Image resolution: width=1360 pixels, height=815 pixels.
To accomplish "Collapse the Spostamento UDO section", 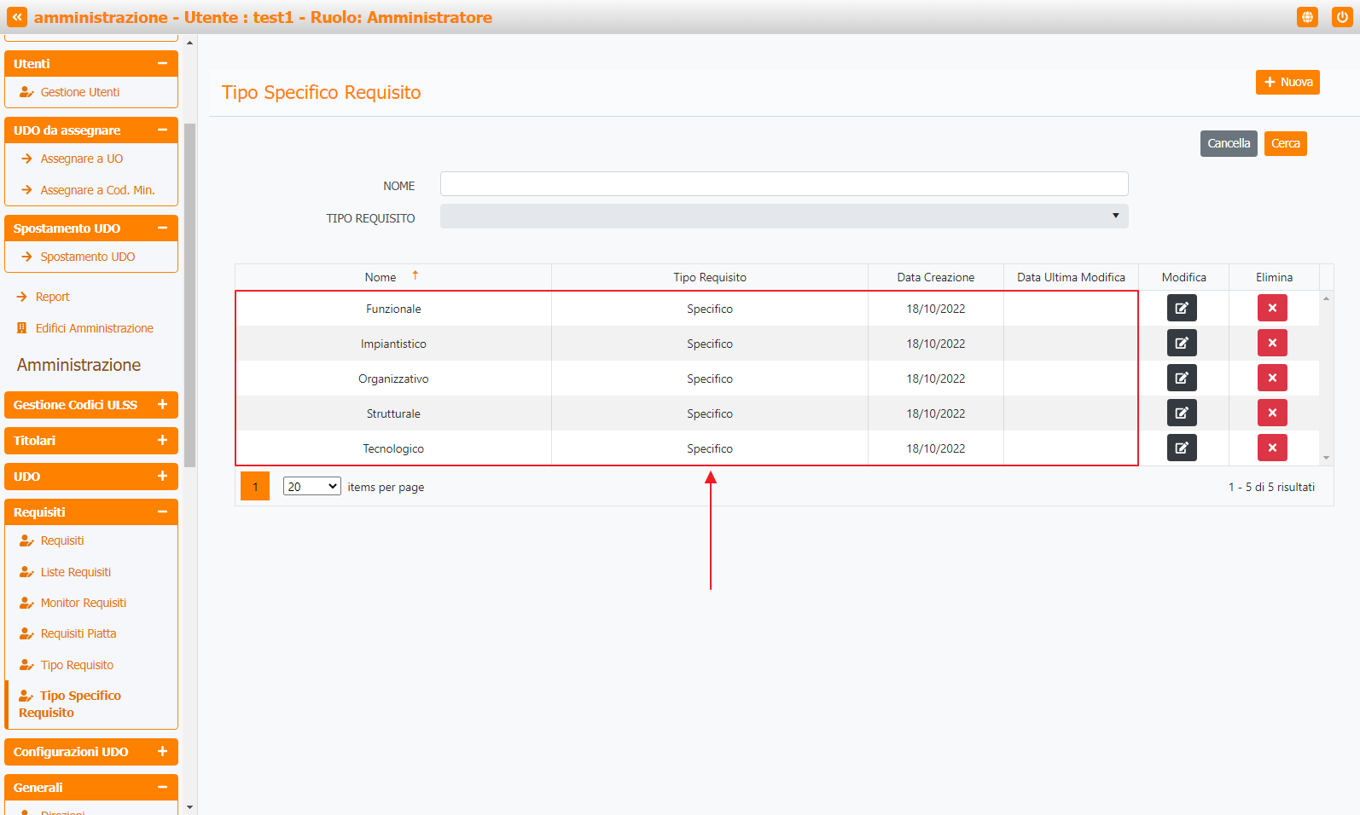I will point(162,228).
